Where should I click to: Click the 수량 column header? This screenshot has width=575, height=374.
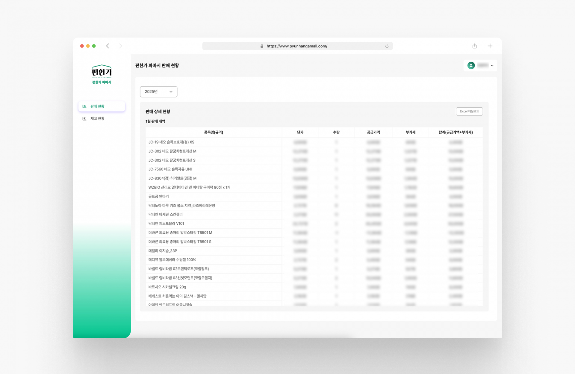[x=336, y=132]
